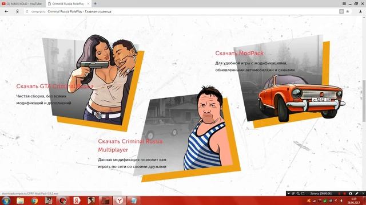Open the dark red square taskbar app

tap(105, 200)
